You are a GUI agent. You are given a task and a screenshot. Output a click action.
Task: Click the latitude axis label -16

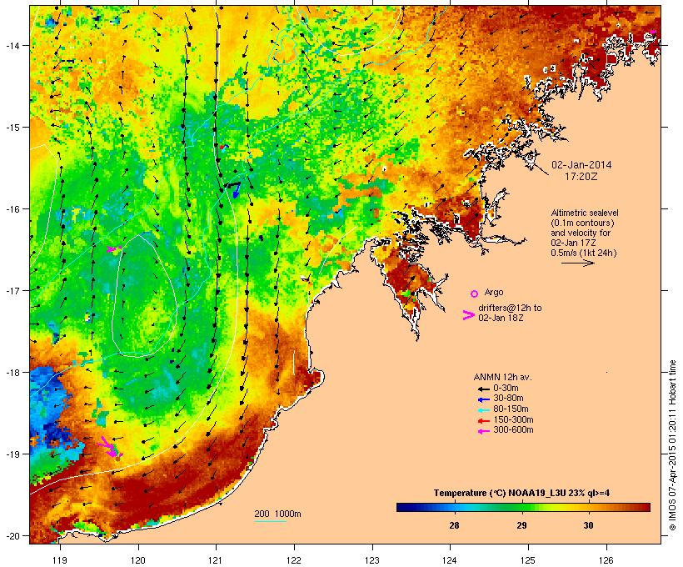point(12,209)
